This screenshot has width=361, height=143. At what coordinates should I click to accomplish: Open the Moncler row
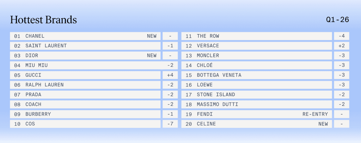[x=257, y=56]
